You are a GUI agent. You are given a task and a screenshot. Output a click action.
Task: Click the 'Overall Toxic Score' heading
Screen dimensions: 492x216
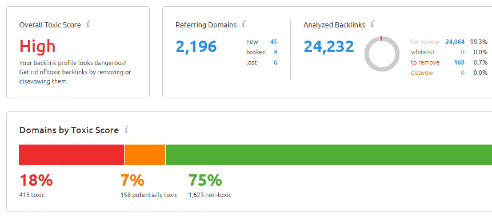(x=50, y=25)
